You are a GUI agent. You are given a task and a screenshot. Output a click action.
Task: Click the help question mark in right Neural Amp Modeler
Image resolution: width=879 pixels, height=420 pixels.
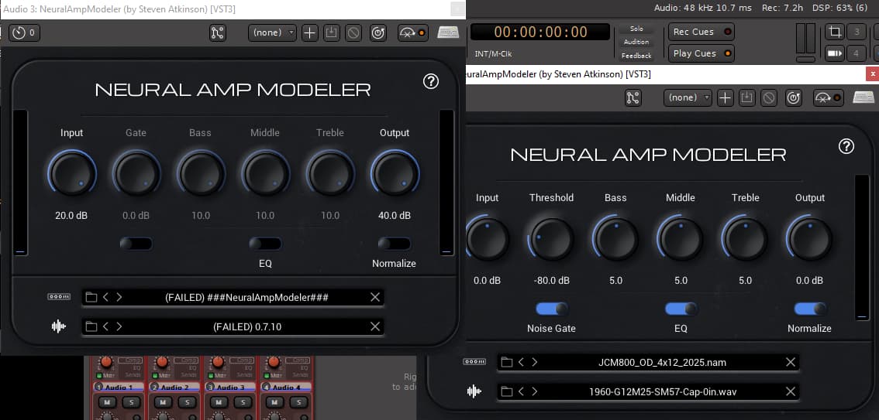(846, 146)
